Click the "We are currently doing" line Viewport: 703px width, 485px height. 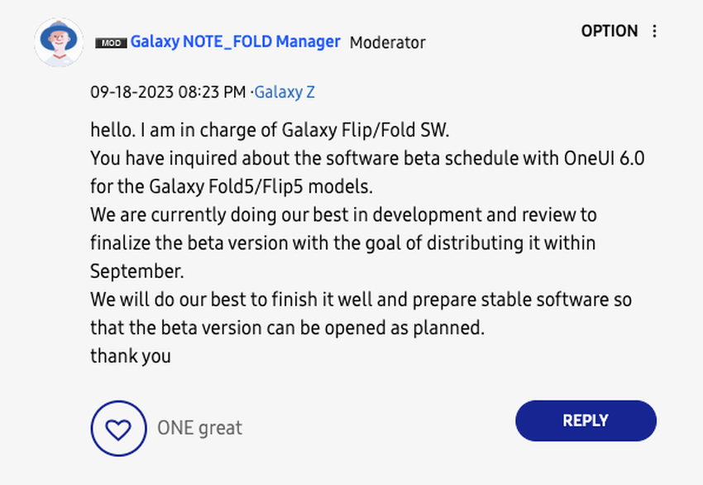pyautogui.click(x=343, y=214)
